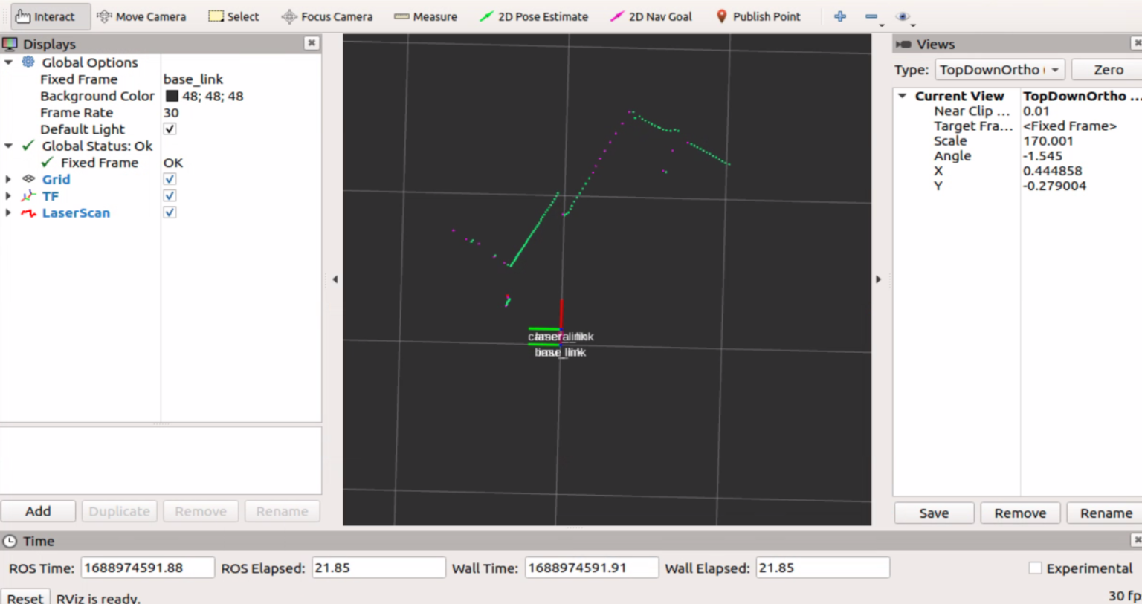Select the Global Options tree item
Screen dimensions: 1142x604
[89, 62]
